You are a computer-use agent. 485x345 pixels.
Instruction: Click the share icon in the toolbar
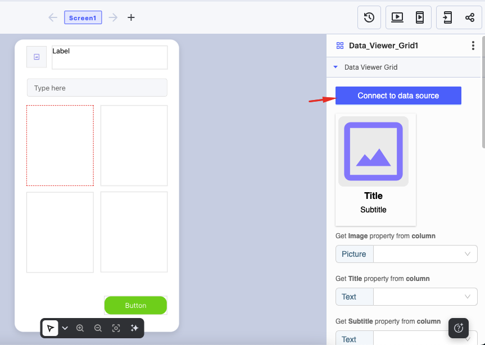tap(471, 17)
